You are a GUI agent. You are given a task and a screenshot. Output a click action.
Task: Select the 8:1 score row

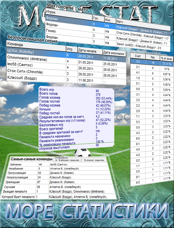pos(152,175)
